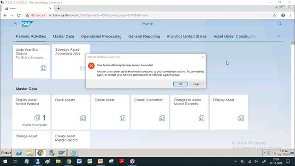Viewport: 295px width, 166px height.
Task: Open Excel from the local taskbar
Action: coord(90,161)
